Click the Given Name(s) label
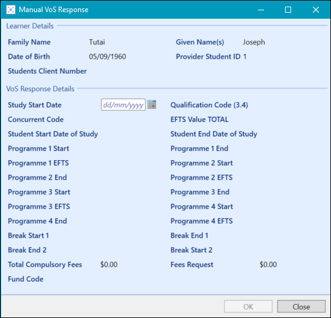The width and height of the screenshot is (331, 318). pyautogui.click(x=200, y=42)
